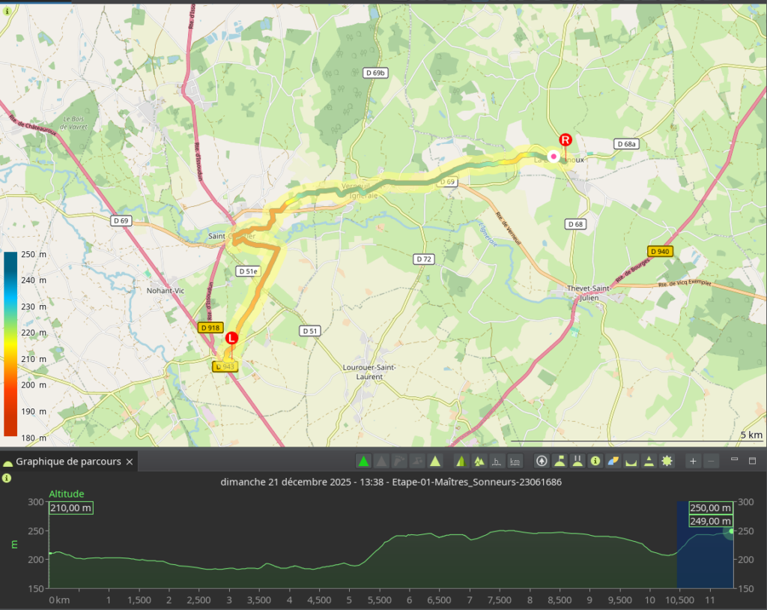The image size is (767, 610).
Task: Zoom out the chart with minus
Action: point(711,461)
